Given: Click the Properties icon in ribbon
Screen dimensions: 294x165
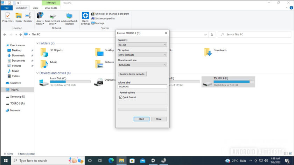Looking at the screenshot, I should (8, 17).
